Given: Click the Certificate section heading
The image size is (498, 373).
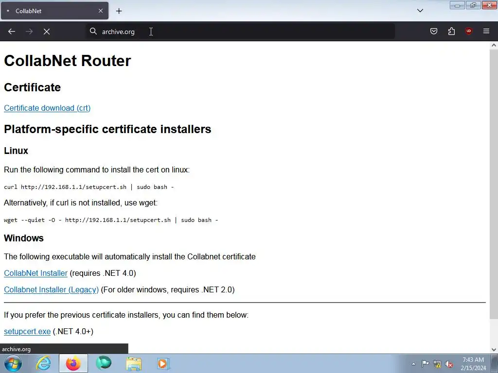Looking at the screenshot, I should (x=32, y=87).
